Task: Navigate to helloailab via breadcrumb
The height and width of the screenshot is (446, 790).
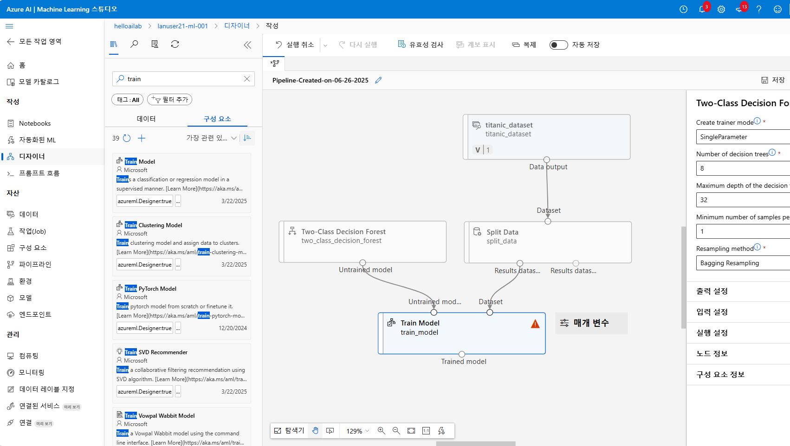Action: (x=128, y=26)
